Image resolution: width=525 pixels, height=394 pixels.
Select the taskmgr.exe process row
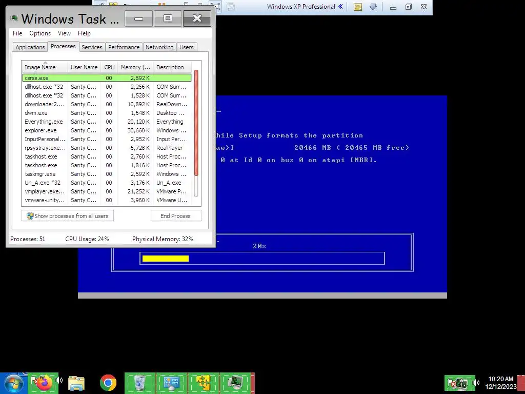[x=107, y=173]
